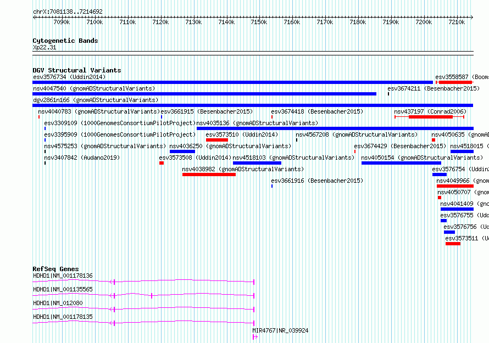Select the red bar under nsv4049966
Image resolution: width=489 pixels, height=343 pixels.
(x=455, y=186)
